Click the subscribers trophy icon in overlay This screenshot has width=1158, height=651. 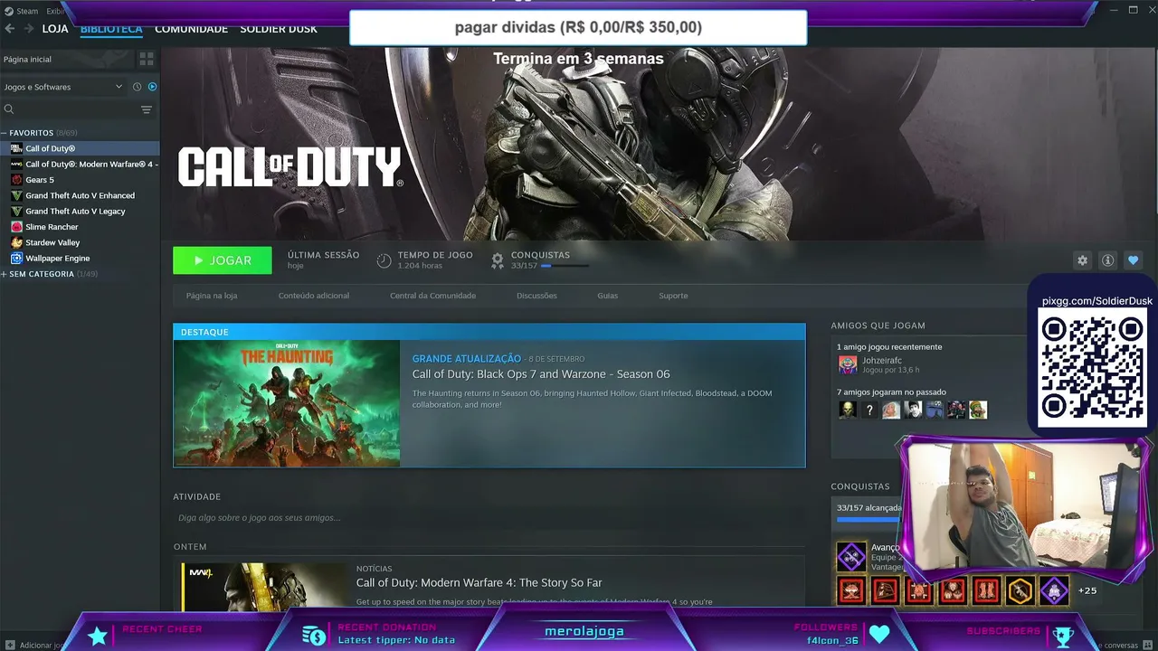pos(1064,637)
